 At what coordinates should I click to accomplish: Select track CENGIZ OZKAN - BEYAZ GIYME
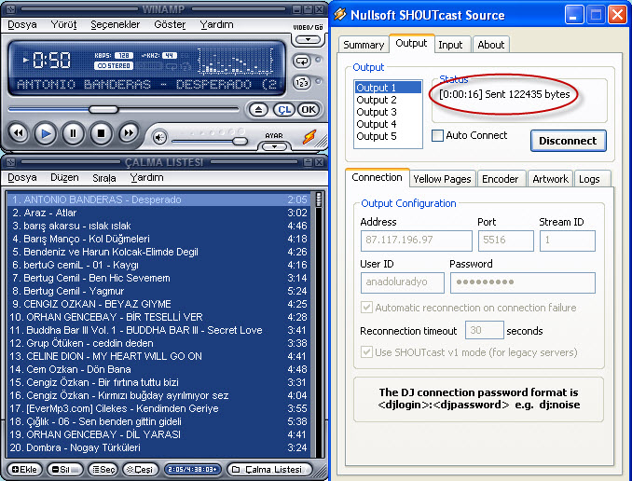tap(158, 304)
